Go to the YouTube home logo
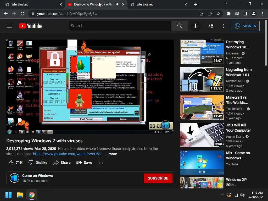268x201 pixels. pyautogui.click(x=31, y=26)
